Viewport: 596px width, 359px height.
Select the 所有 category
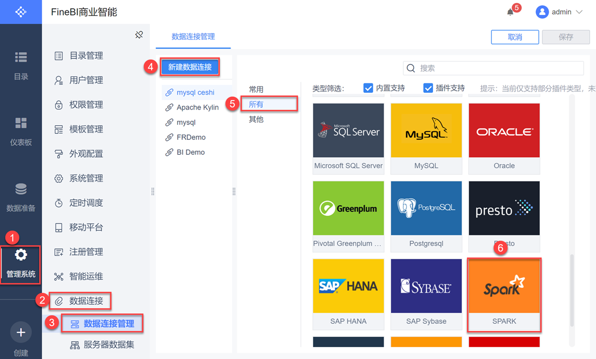[256, 104]
